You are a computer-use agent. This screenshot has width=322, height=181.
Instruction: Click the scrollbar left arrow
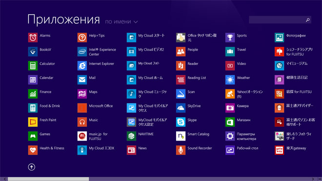pos(4,179)
